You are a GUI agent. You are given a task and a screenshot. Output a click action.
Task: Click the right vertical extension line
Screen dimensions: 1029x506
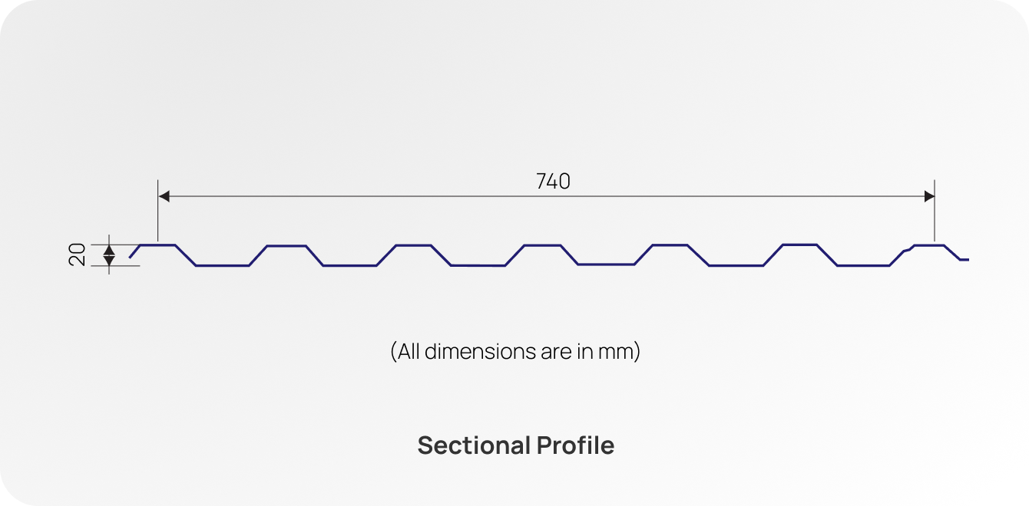tap(935, 211)
